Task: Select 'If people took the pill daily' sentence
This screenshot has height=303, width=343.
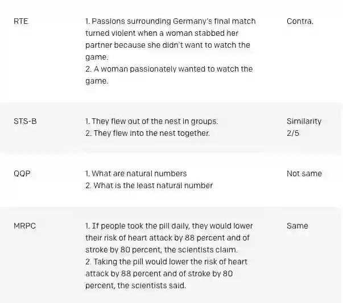Action: coord(168,238)
